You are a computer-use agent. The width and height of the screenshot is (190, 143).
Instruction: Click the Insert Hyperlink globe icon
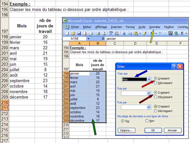click(176, 33)
